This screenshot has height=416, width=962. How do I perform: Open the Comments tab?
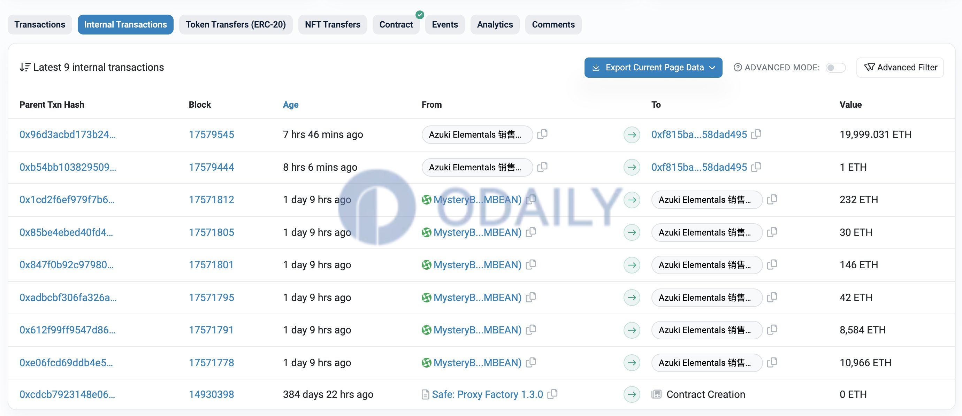[553, 25]
